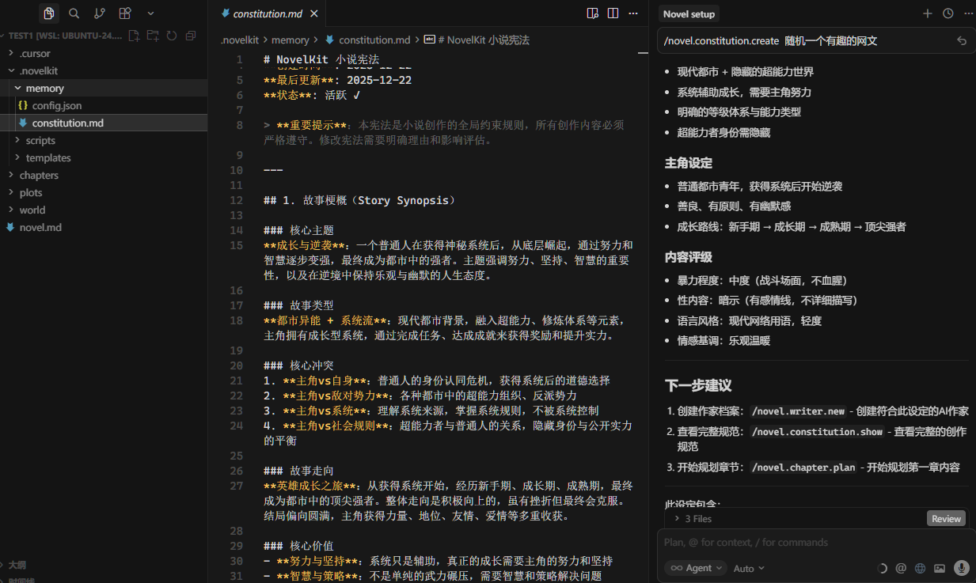
Task: Open chat history clock icon
Action: pyautogui.click(x=948, y=13)
